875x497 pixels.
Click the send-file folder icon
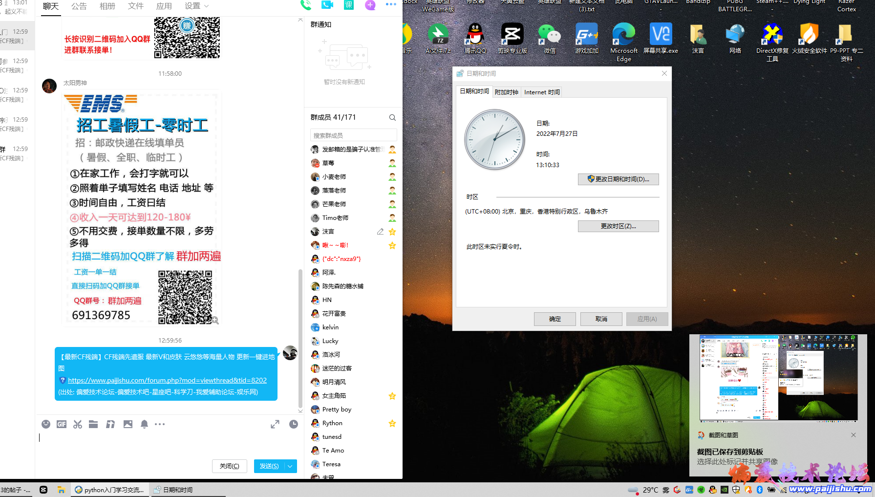93,424
